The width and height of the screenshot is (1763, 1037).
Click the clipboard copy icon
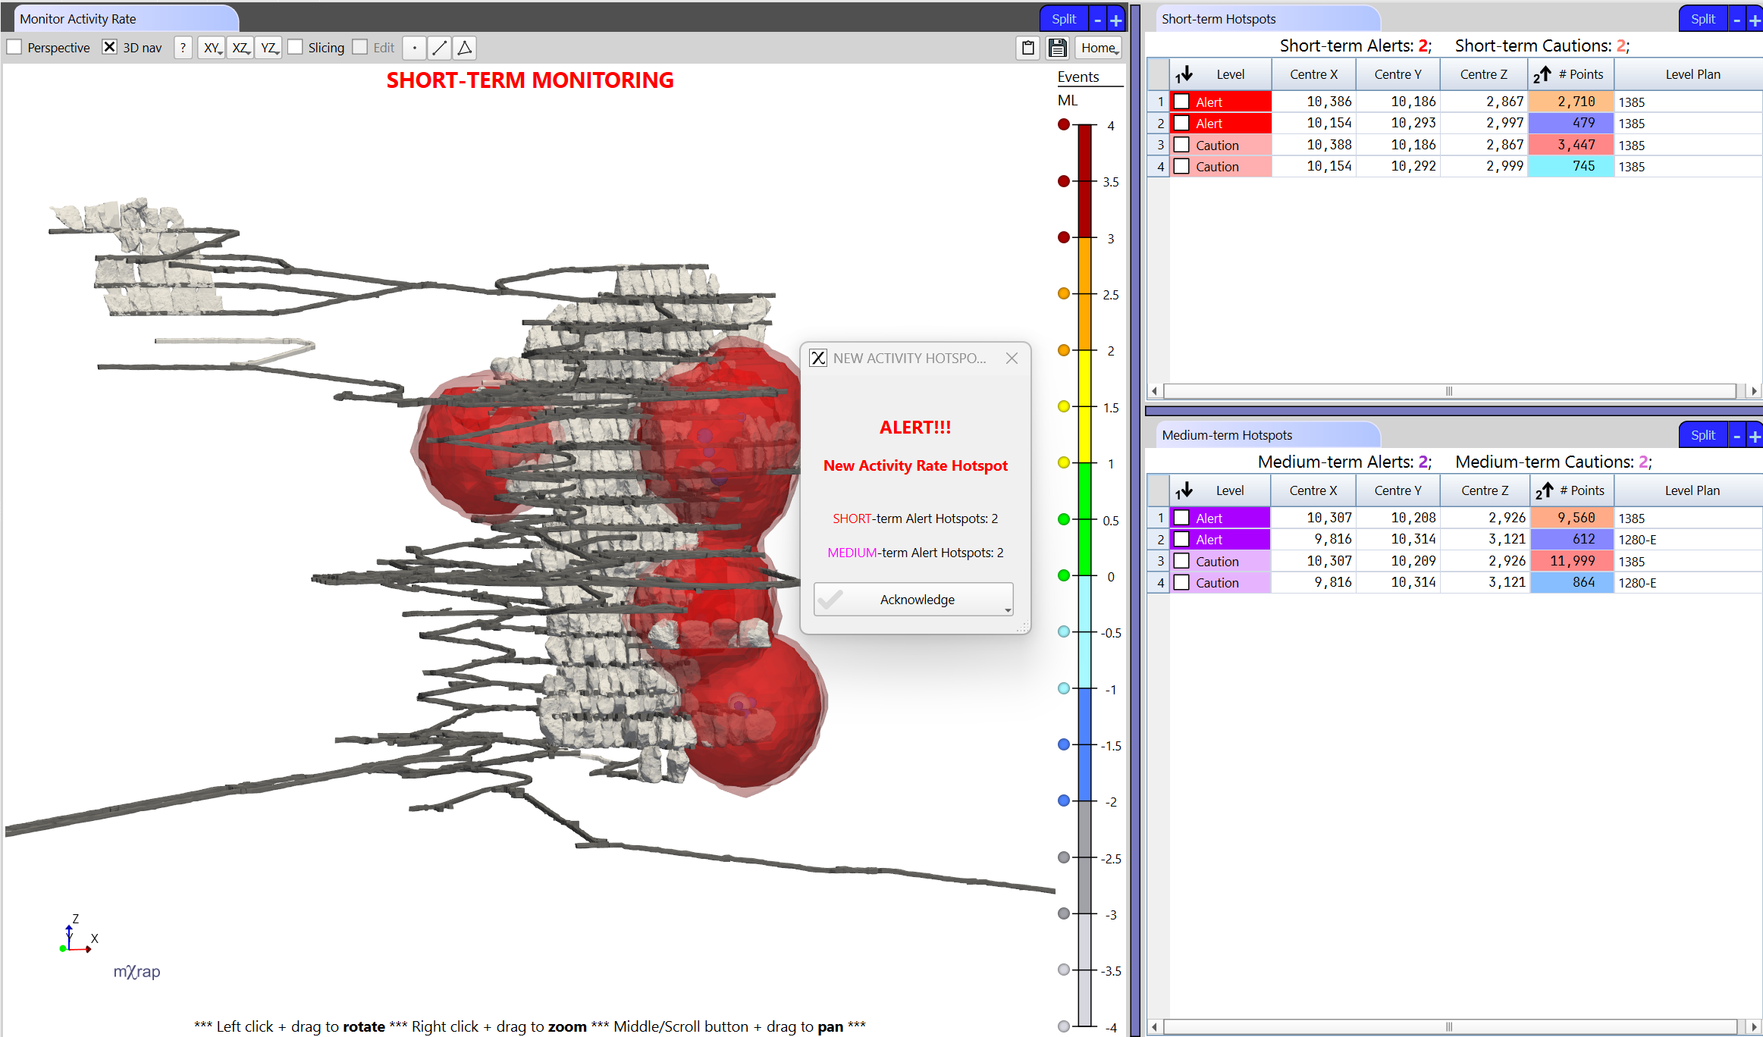click(1028, 48)
